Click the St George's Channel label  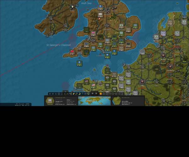(x=59, y=45)
